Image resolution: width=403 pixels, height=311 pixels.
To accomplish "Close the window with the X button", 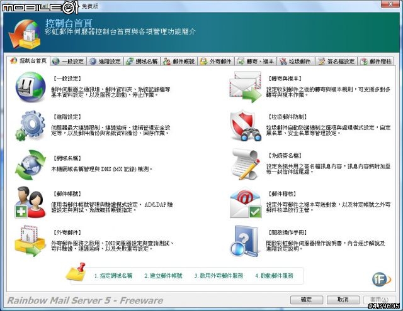I will 390,4.
